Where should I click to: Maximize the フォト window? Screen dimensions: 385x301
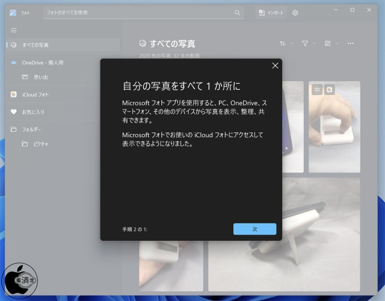353,10
